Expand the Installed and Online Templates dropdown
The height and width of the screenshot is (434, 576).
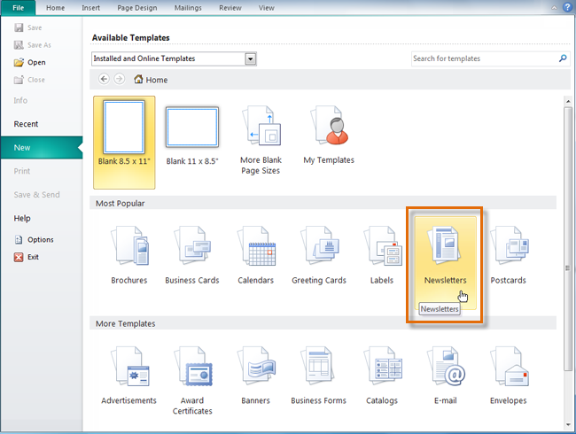(251, 58)
